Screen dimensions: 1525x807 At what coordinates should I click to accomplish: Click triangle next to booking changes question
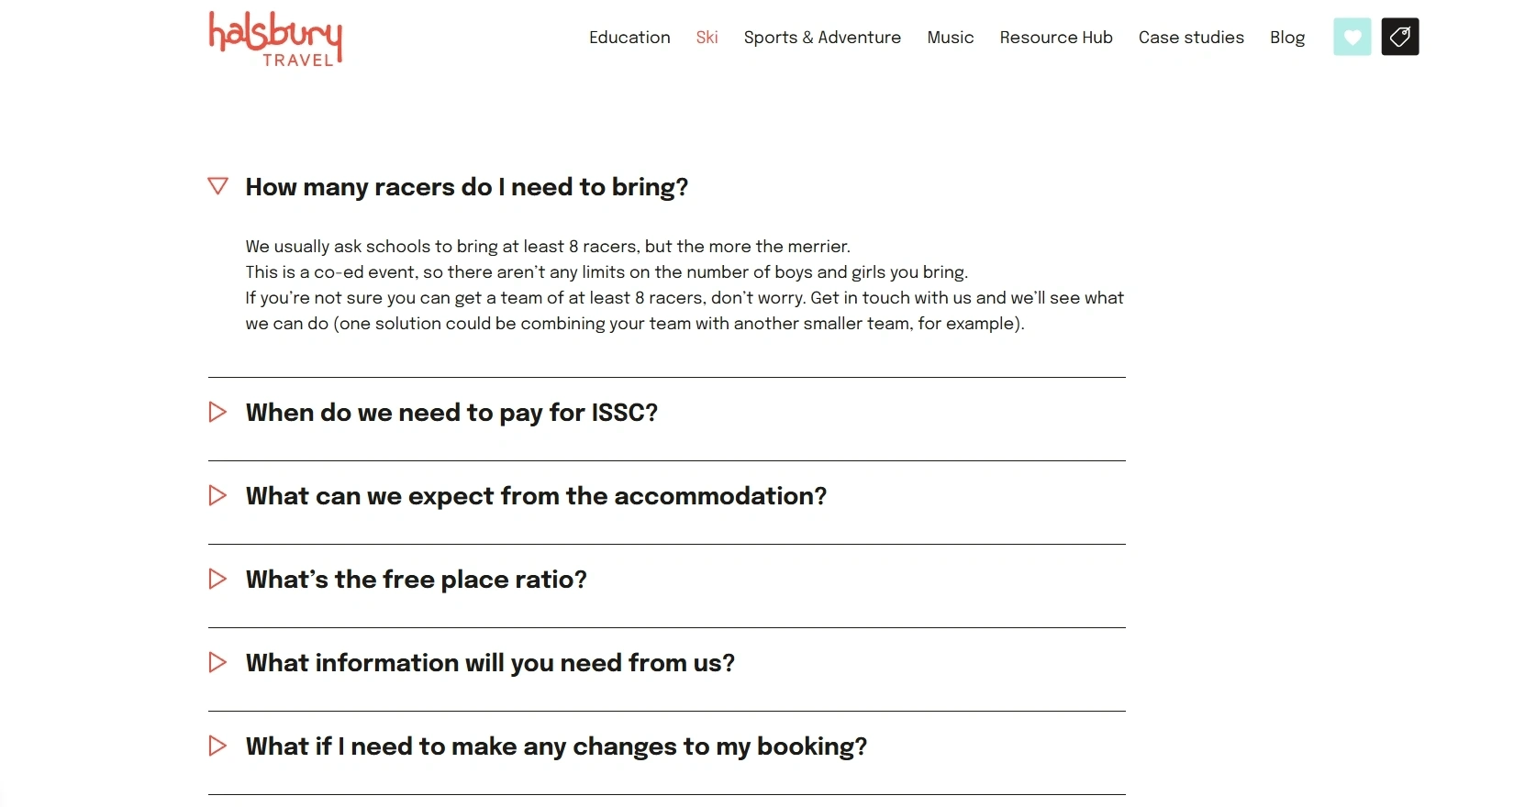pyautogui.click(x=217, y=746)
